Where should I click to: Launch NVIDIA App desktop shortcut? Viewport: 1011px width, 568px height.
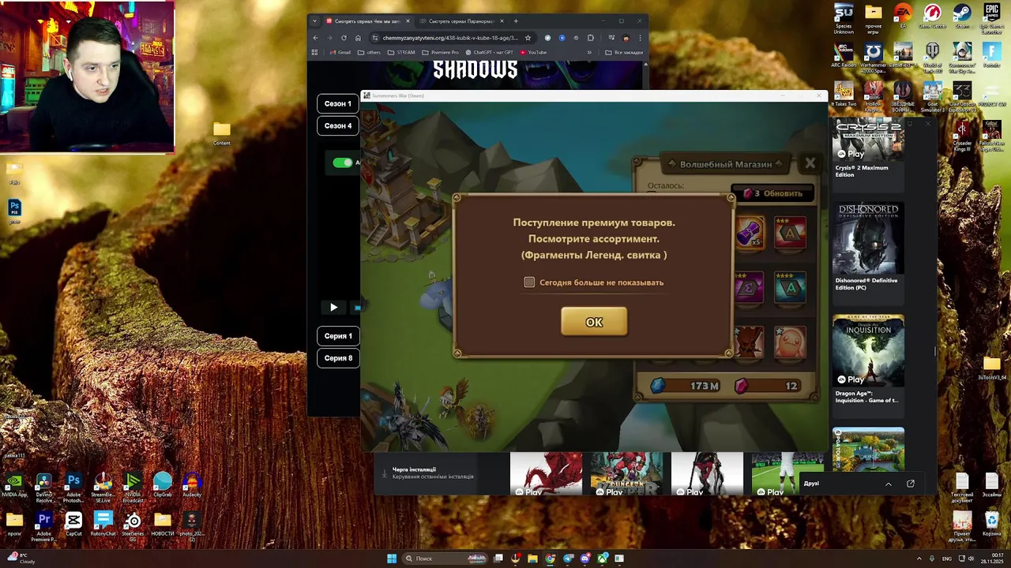point(14,484)
